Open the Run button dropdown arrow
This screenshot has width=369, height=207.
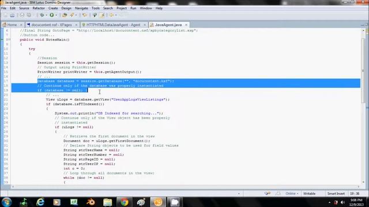pos(56,16)
